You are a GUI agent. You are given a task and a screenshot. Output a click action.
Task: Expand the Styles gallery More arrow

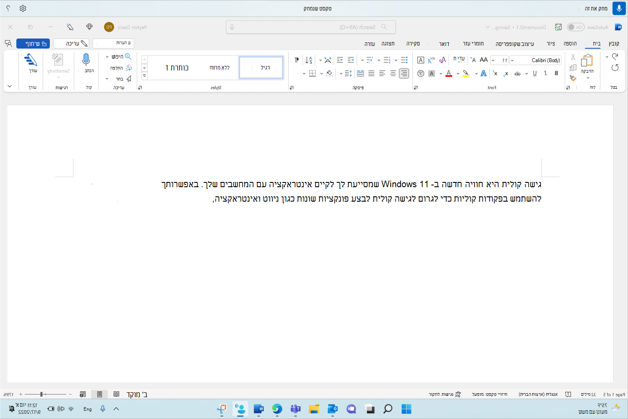coord(144,76)
